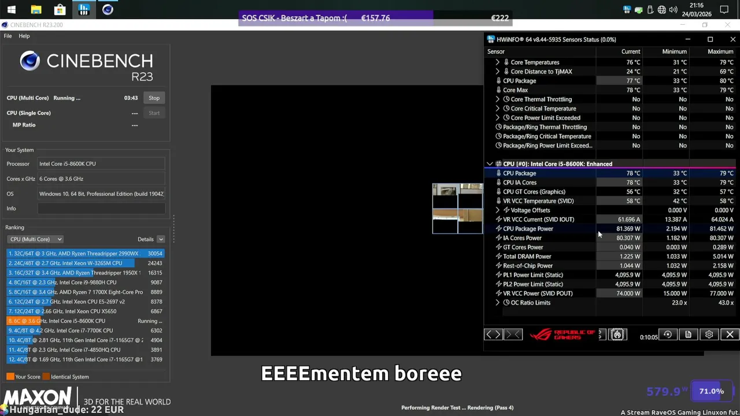Image resolution: width=740 pixels, height=416 pixels.
Task: Click Minimum column header
Action: (674, 51)
